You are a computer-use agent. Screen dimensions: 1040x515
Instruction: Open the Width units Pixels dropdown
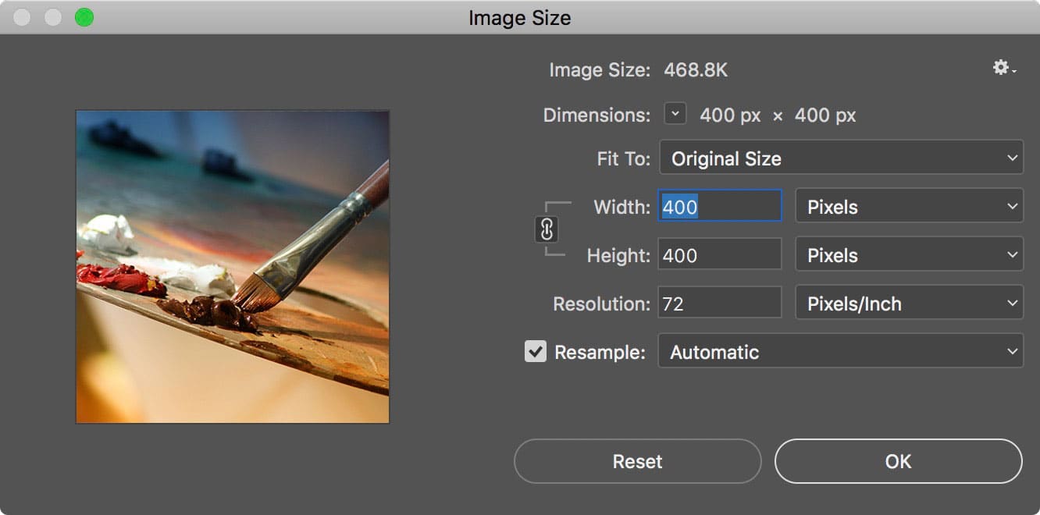tap(909, 207)
